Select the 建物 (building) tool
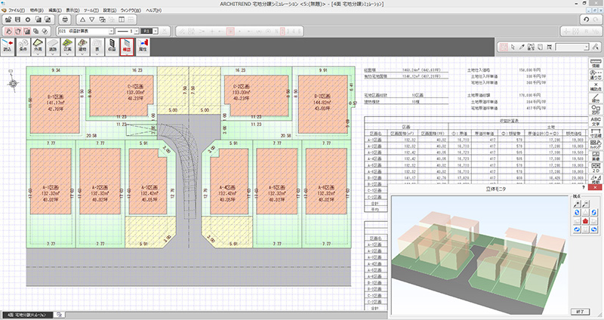 pos(82,45)
